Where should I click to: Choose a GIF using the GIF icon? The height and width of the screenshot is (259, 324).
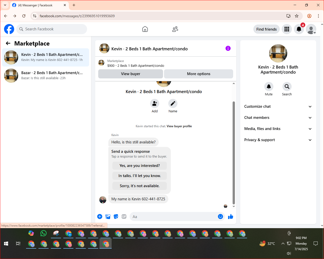(x=124, y=217)
